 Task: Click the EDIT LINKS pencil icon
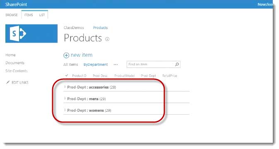(x=7, y=82)
